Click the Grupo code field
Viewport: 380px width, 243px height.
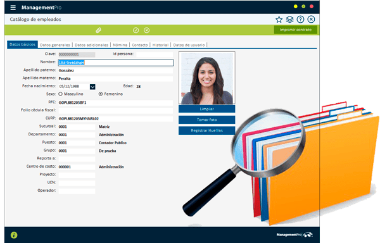[x=77, y=151]
